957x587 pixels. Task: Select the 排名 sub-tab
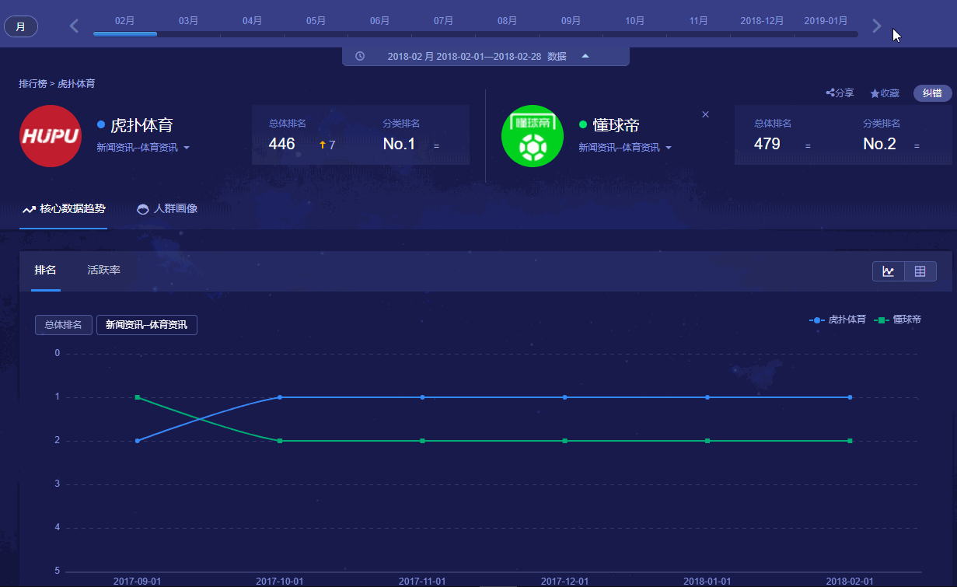tap(45, 271)
